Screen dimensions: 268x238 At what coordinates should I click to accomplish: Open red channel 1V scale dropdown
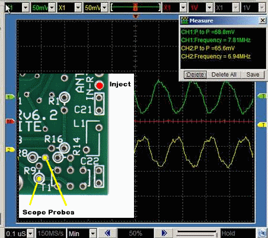pyautogui.click(x=209, y=8)
